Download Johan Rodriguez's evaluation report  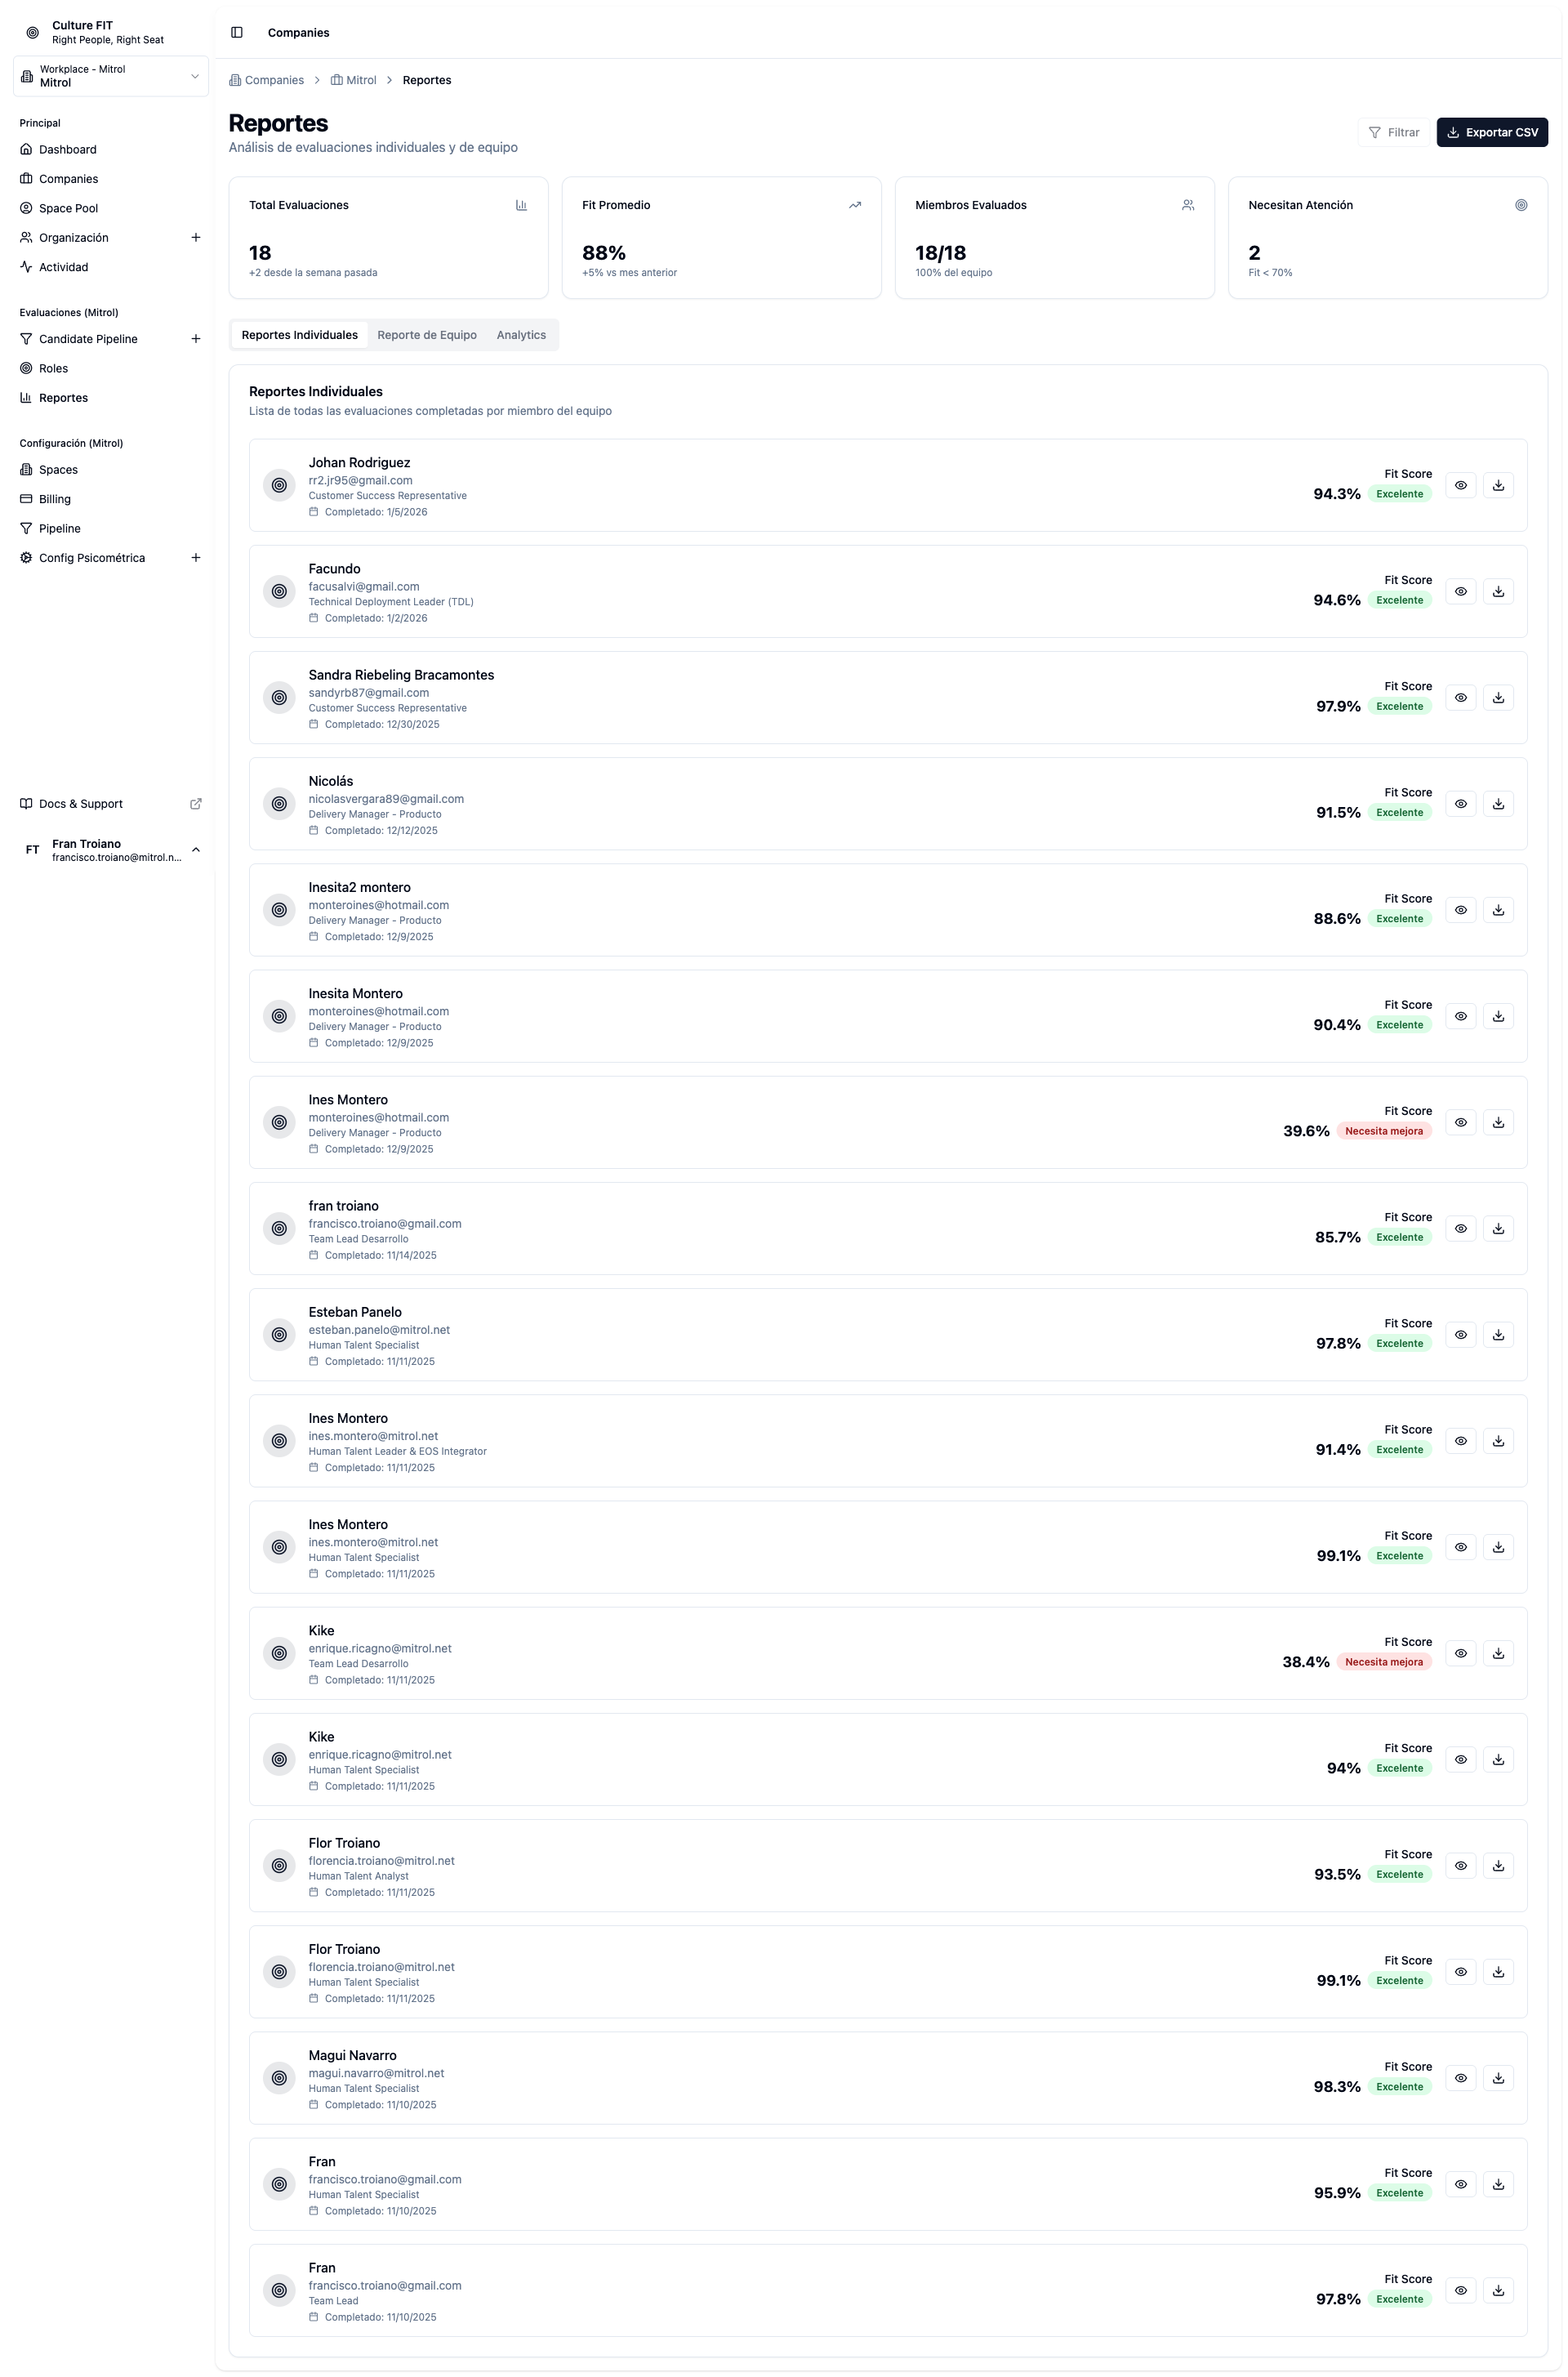pyautogui.click(x=1498, y=485)
